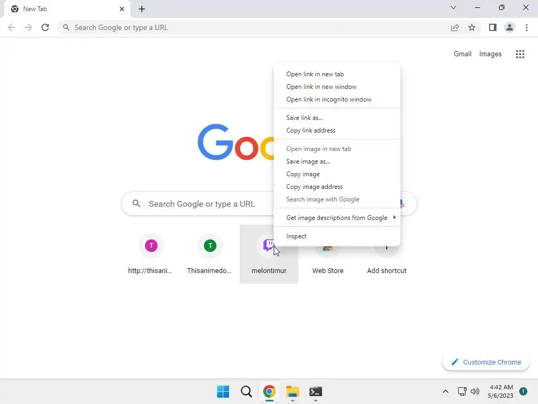
Task: Click the Add shortcut tile
Action: click(387, 265)
